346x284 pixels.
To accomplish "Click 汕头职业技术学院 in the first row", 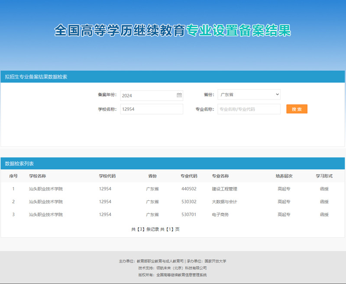I will [x=46, y=189].
